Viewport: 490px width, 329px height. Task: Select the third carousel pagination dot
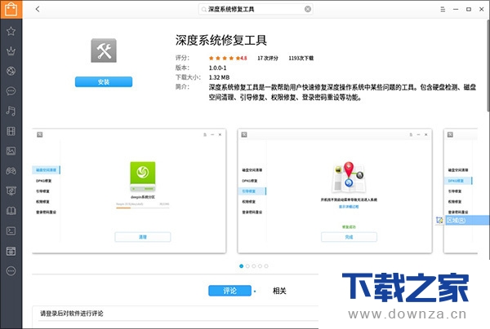click(254, 266)
